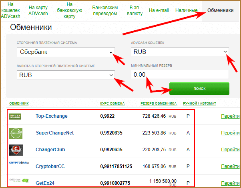Click the SuperChangeNet green logo

(16, 133)
